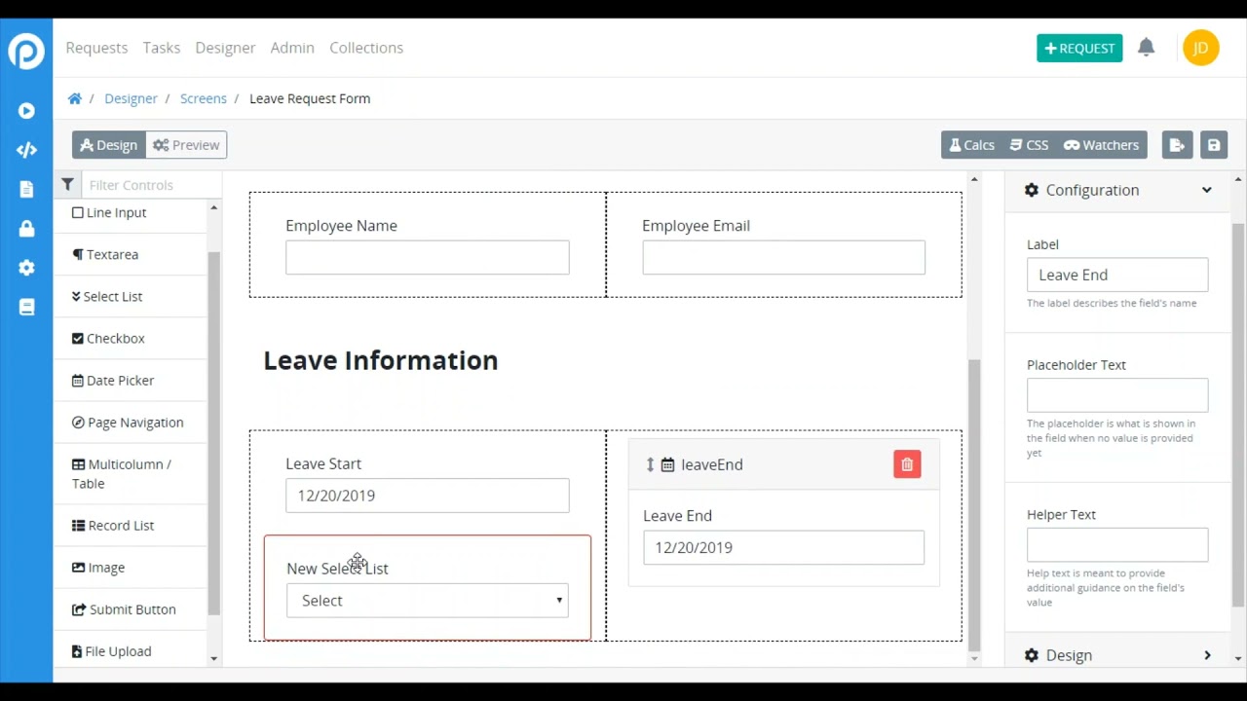Switch to Preview mode
This screenshot has width=1247, height=701.
pos(186,145)
